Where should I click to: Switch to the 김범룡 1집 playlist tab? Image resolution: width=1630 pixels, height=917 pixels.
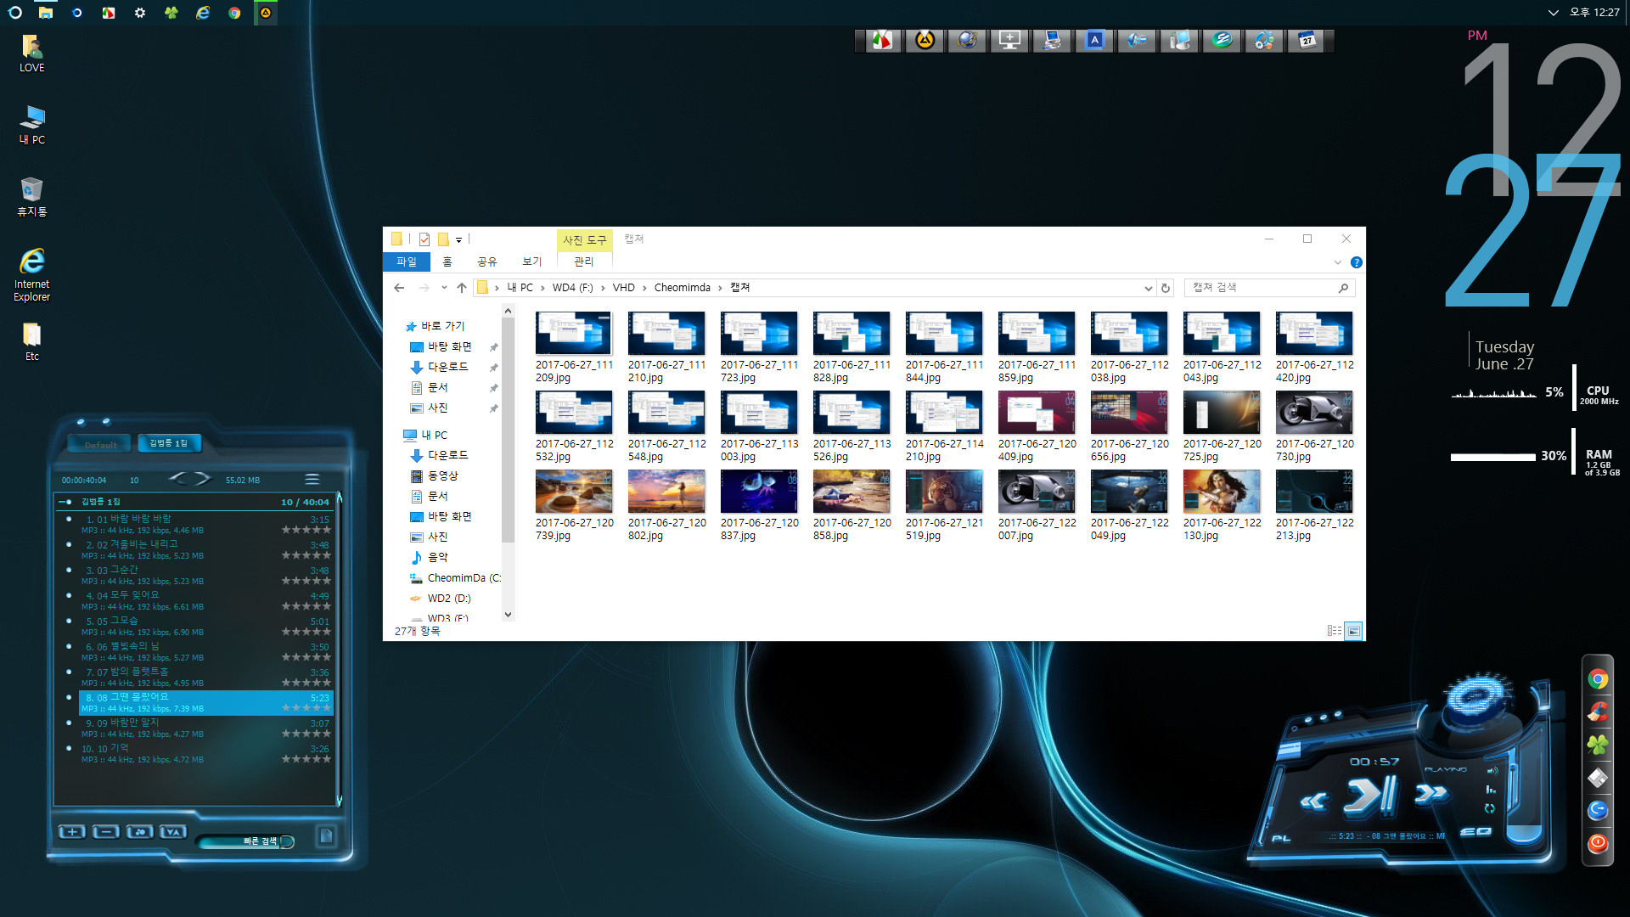coord(168,443)
